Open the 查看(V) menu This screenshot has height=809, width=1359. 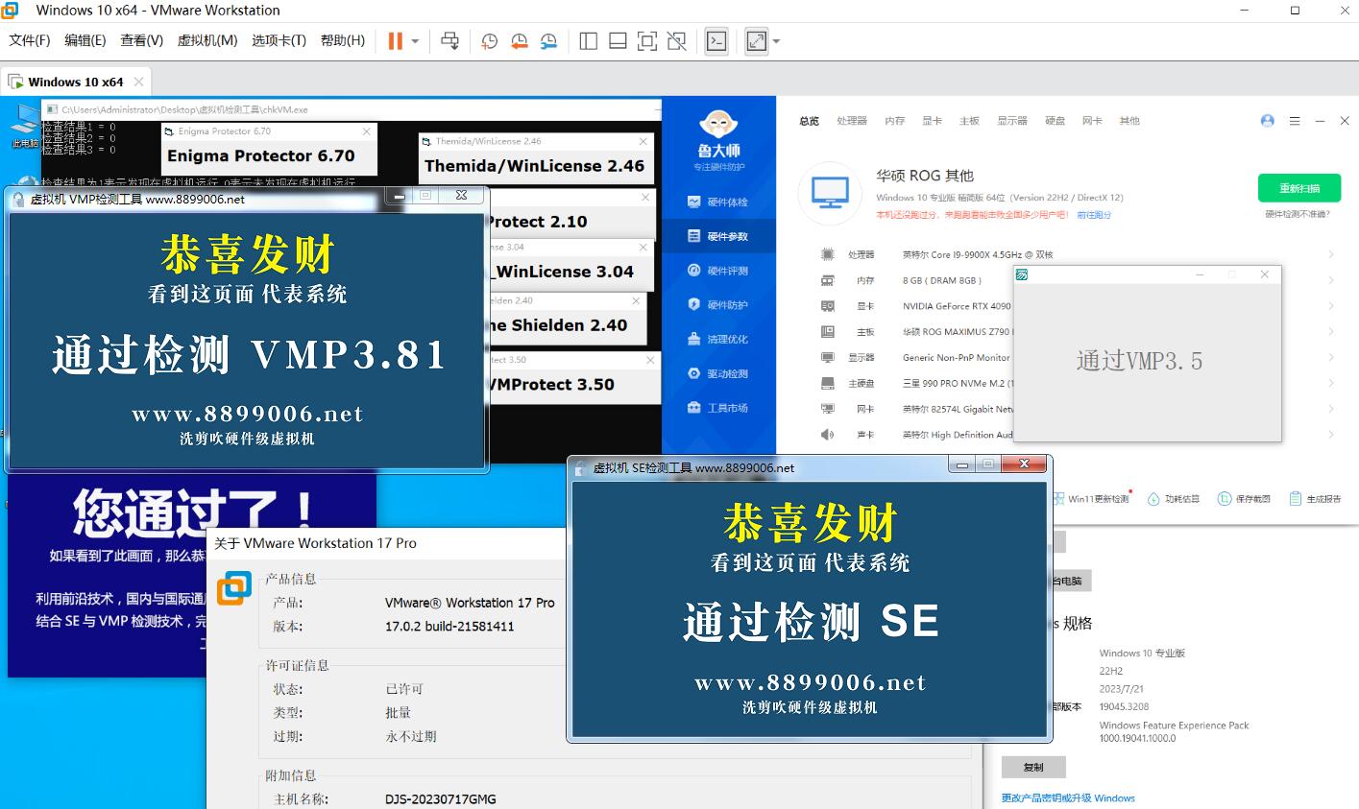(x=141, y=40)
